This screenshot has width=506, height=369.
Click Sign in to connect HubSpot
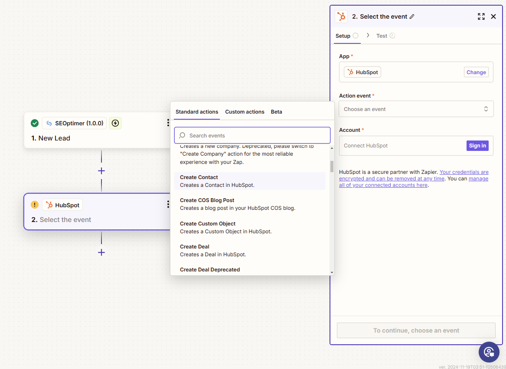[477, 146]
